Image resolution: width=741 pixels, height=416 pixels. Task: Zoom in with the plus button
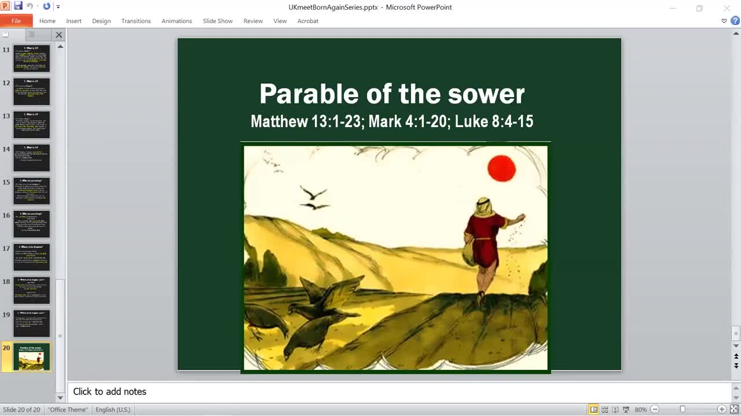pyautogui.click(x=721, y=410)
